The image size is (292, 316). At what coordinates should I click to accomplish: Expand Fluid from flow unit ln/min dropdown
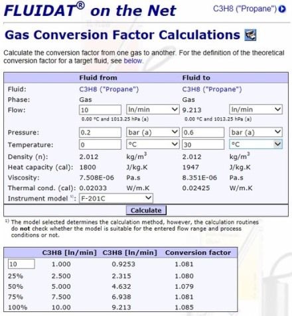[x=153, y=109]
